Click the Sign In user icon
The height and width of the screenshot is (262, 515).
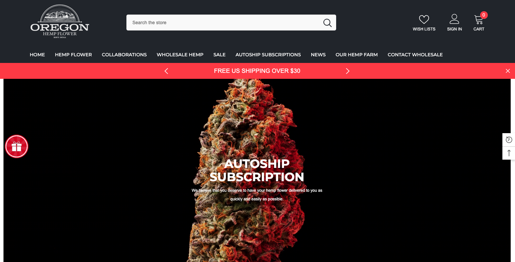[454, 19]
